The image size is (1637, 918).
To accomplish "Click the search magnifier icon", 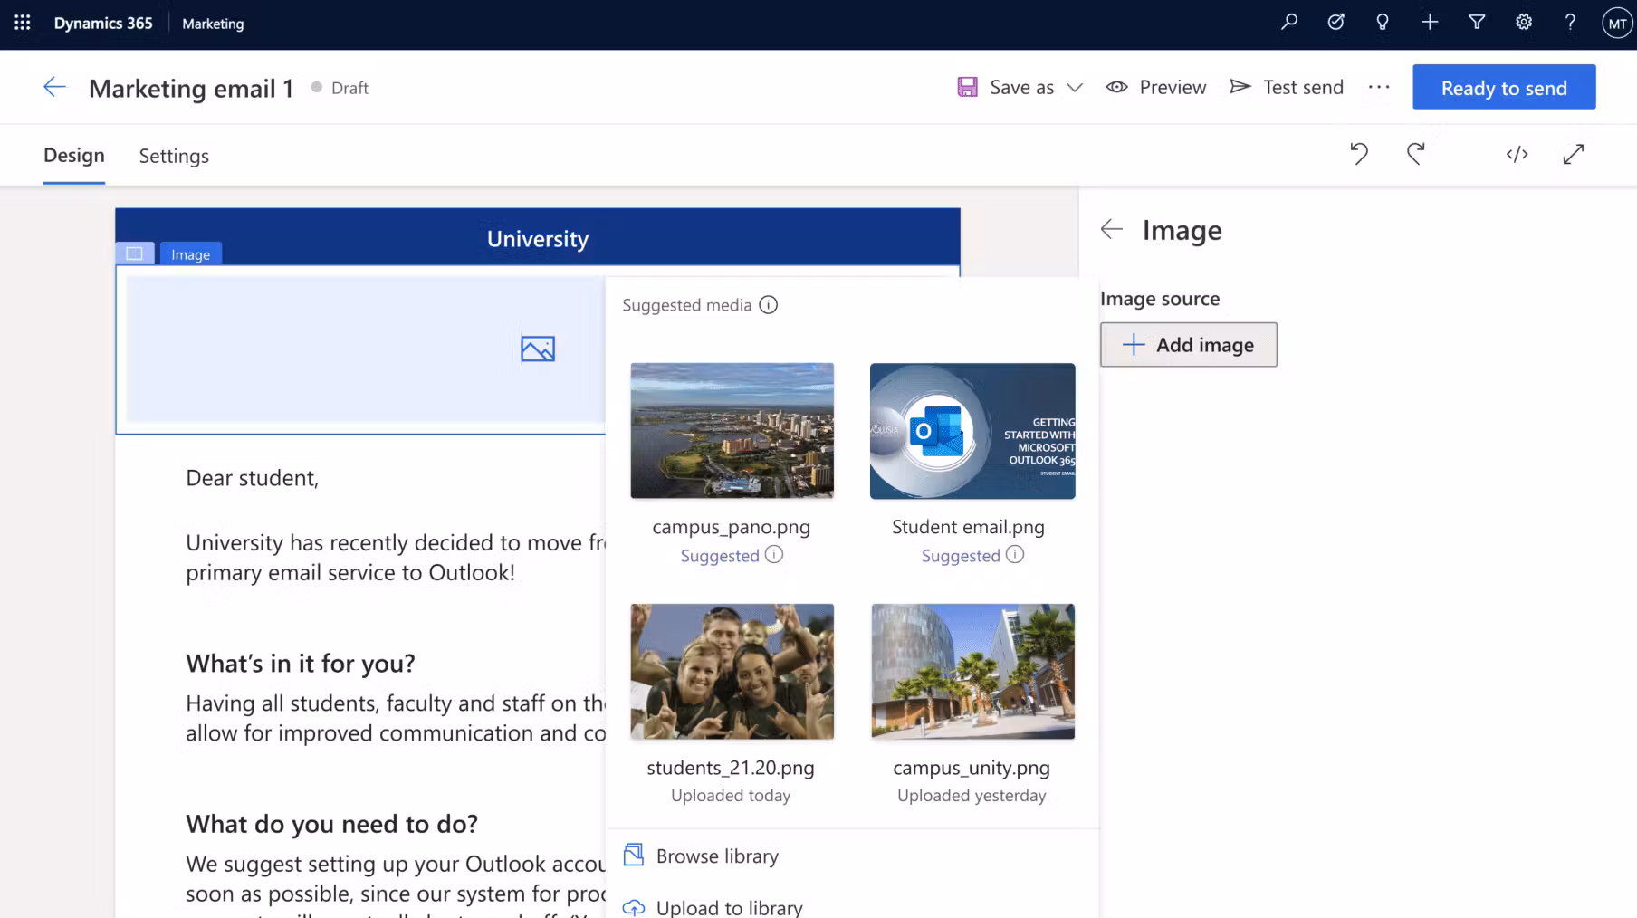I will coord(1289,23).
